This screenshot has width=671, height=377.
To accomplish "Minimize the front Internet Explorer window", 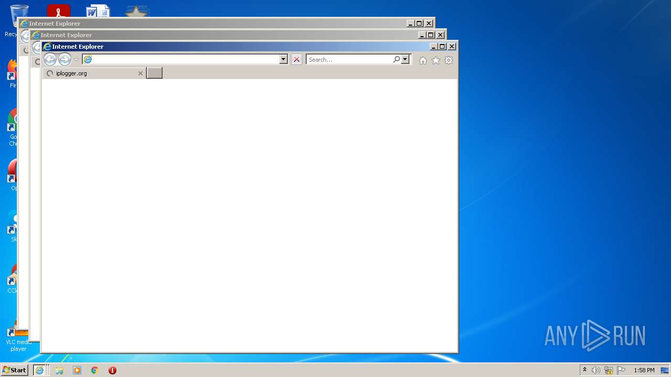I will 434,47.
